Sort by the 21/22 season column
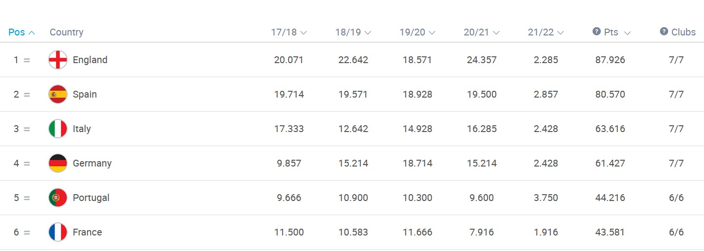This screenshot has width=704, height=251. click(x=546, y=33)
